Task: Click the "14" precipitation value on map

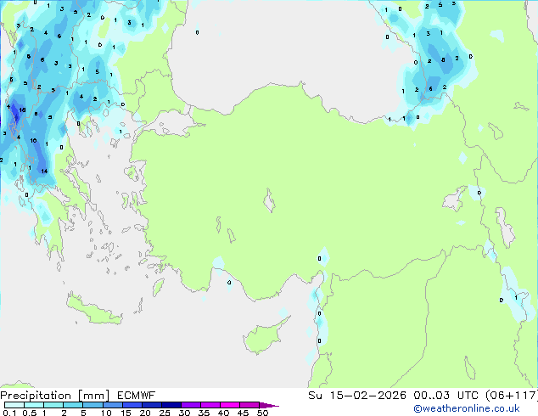Action: tap(44, 171)
